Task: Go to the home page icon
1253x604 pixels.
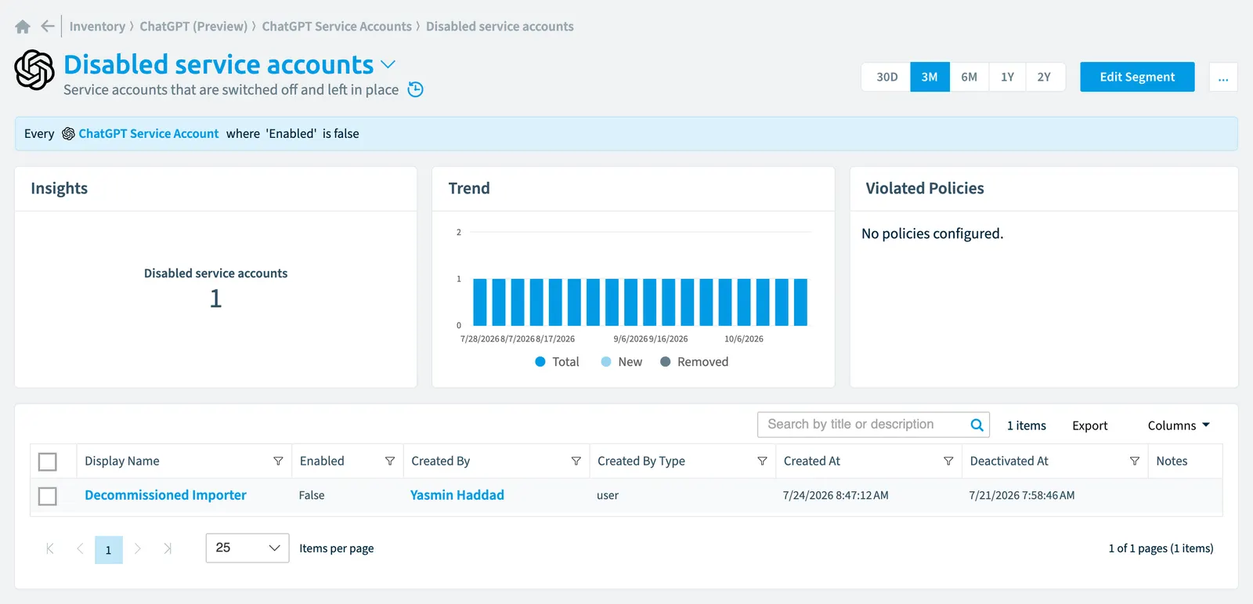Action: [x=23, y=27]
